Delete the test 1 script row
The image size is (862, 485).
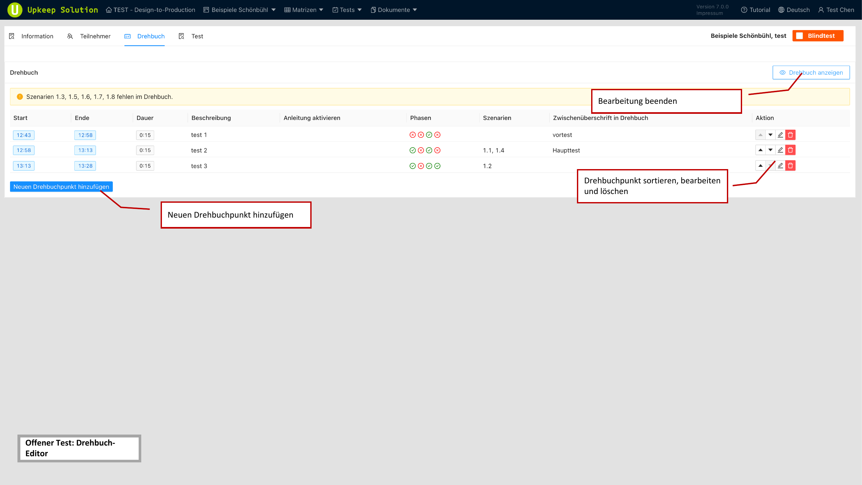tap(790, 135)
